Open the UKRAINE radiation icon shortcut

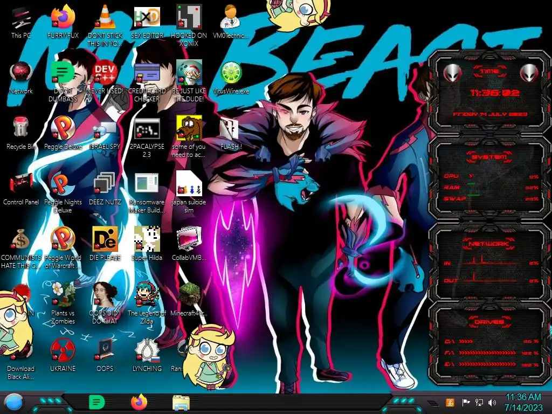63,356
